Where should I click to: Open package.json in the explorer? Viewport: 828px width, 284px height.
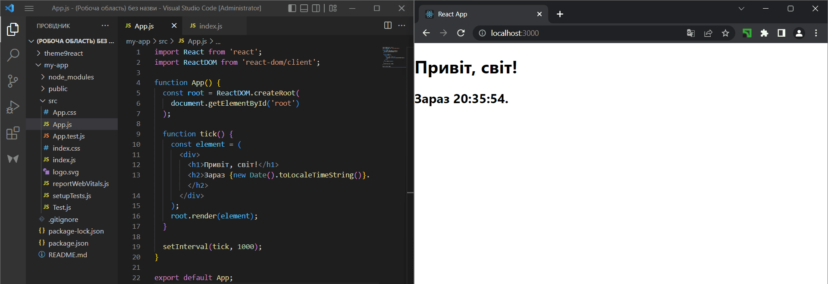tap(68, 243)
